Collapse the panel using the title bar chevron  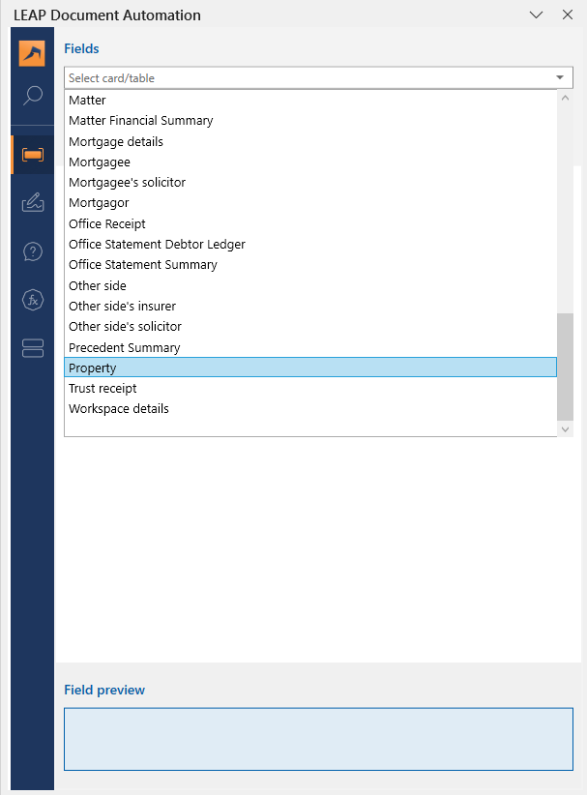click(536, 15)
